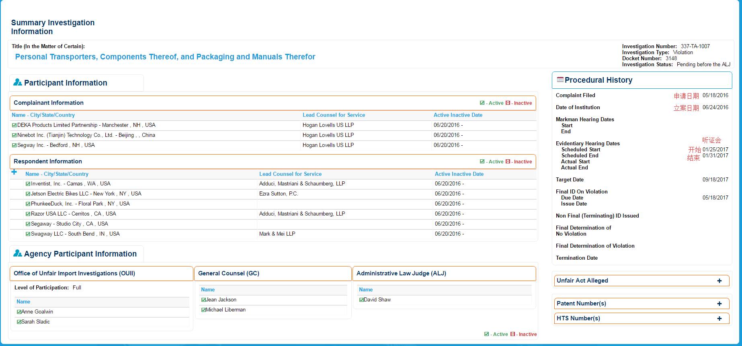Expand the Patent Number(s) section

pos(719,304)
